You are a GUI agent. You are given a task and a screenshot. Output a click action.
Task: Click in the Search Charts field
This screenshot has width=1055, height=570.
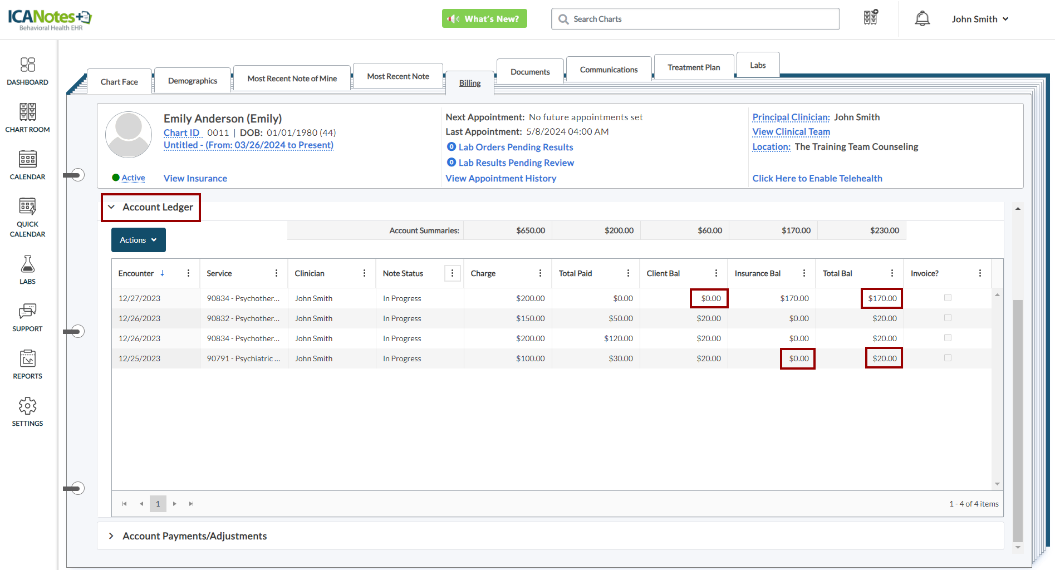point(695,19)
